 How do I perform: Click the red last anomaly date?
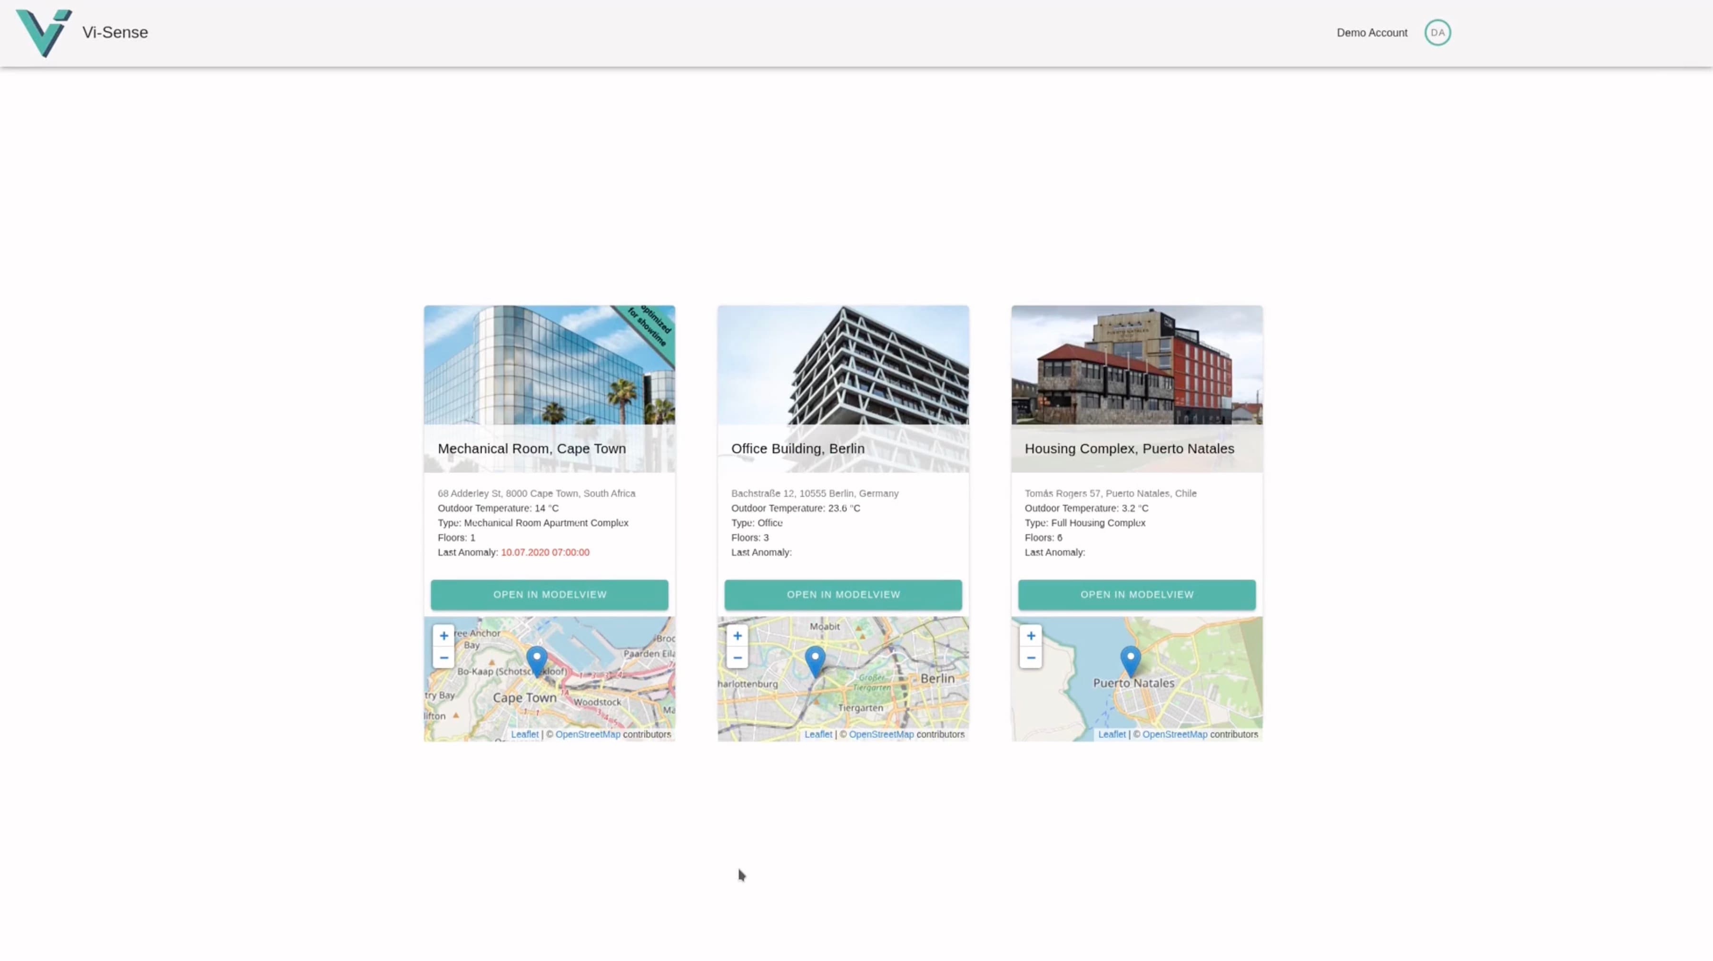tap(545, 552)
